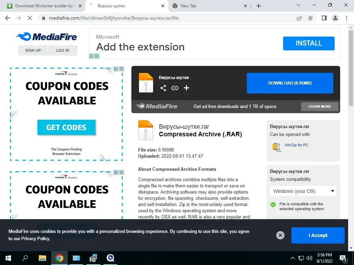354x265 pixels.
Task: Close the Download Winlocker builder tab
Action: point(80,6)
